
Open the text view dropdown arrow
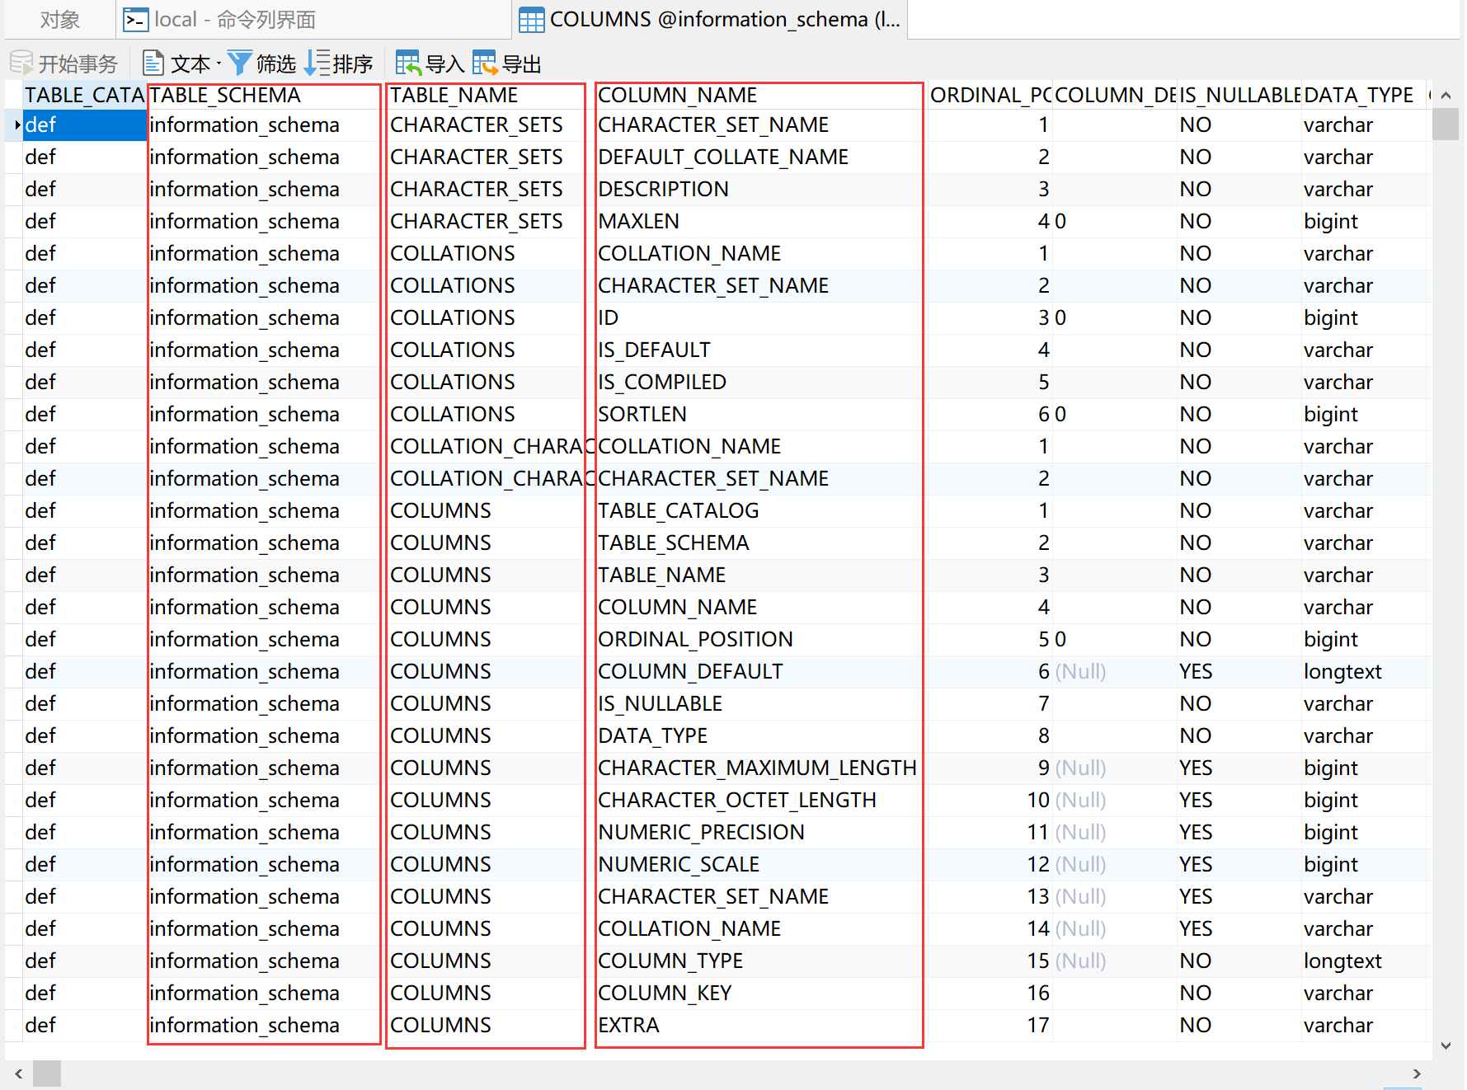[219, 63]
